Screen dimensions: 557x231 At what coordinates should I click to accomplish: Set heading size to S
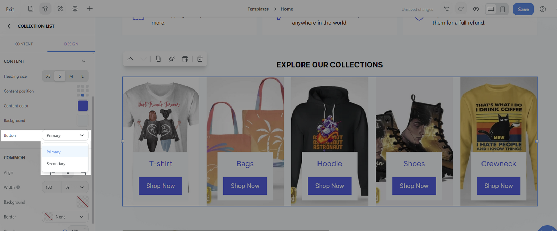coord(60,76)
